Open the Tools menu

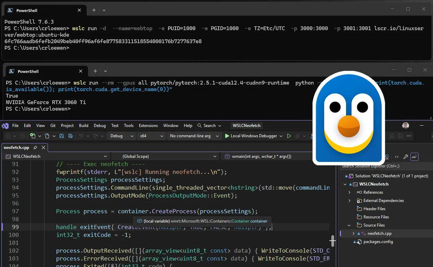[x=129, y=126]
